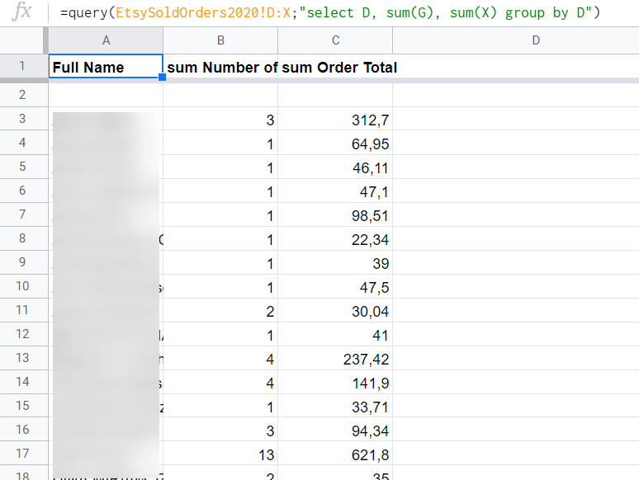This screenshot has width=639, height=480.
Task: Select row 16 header
Action: click(x=22, y=430)
